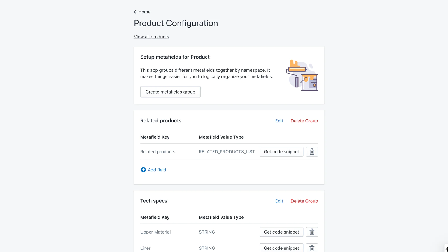Click the back chevron beside Home
Screen dimensions: 448x252
[x=135, y=12]
